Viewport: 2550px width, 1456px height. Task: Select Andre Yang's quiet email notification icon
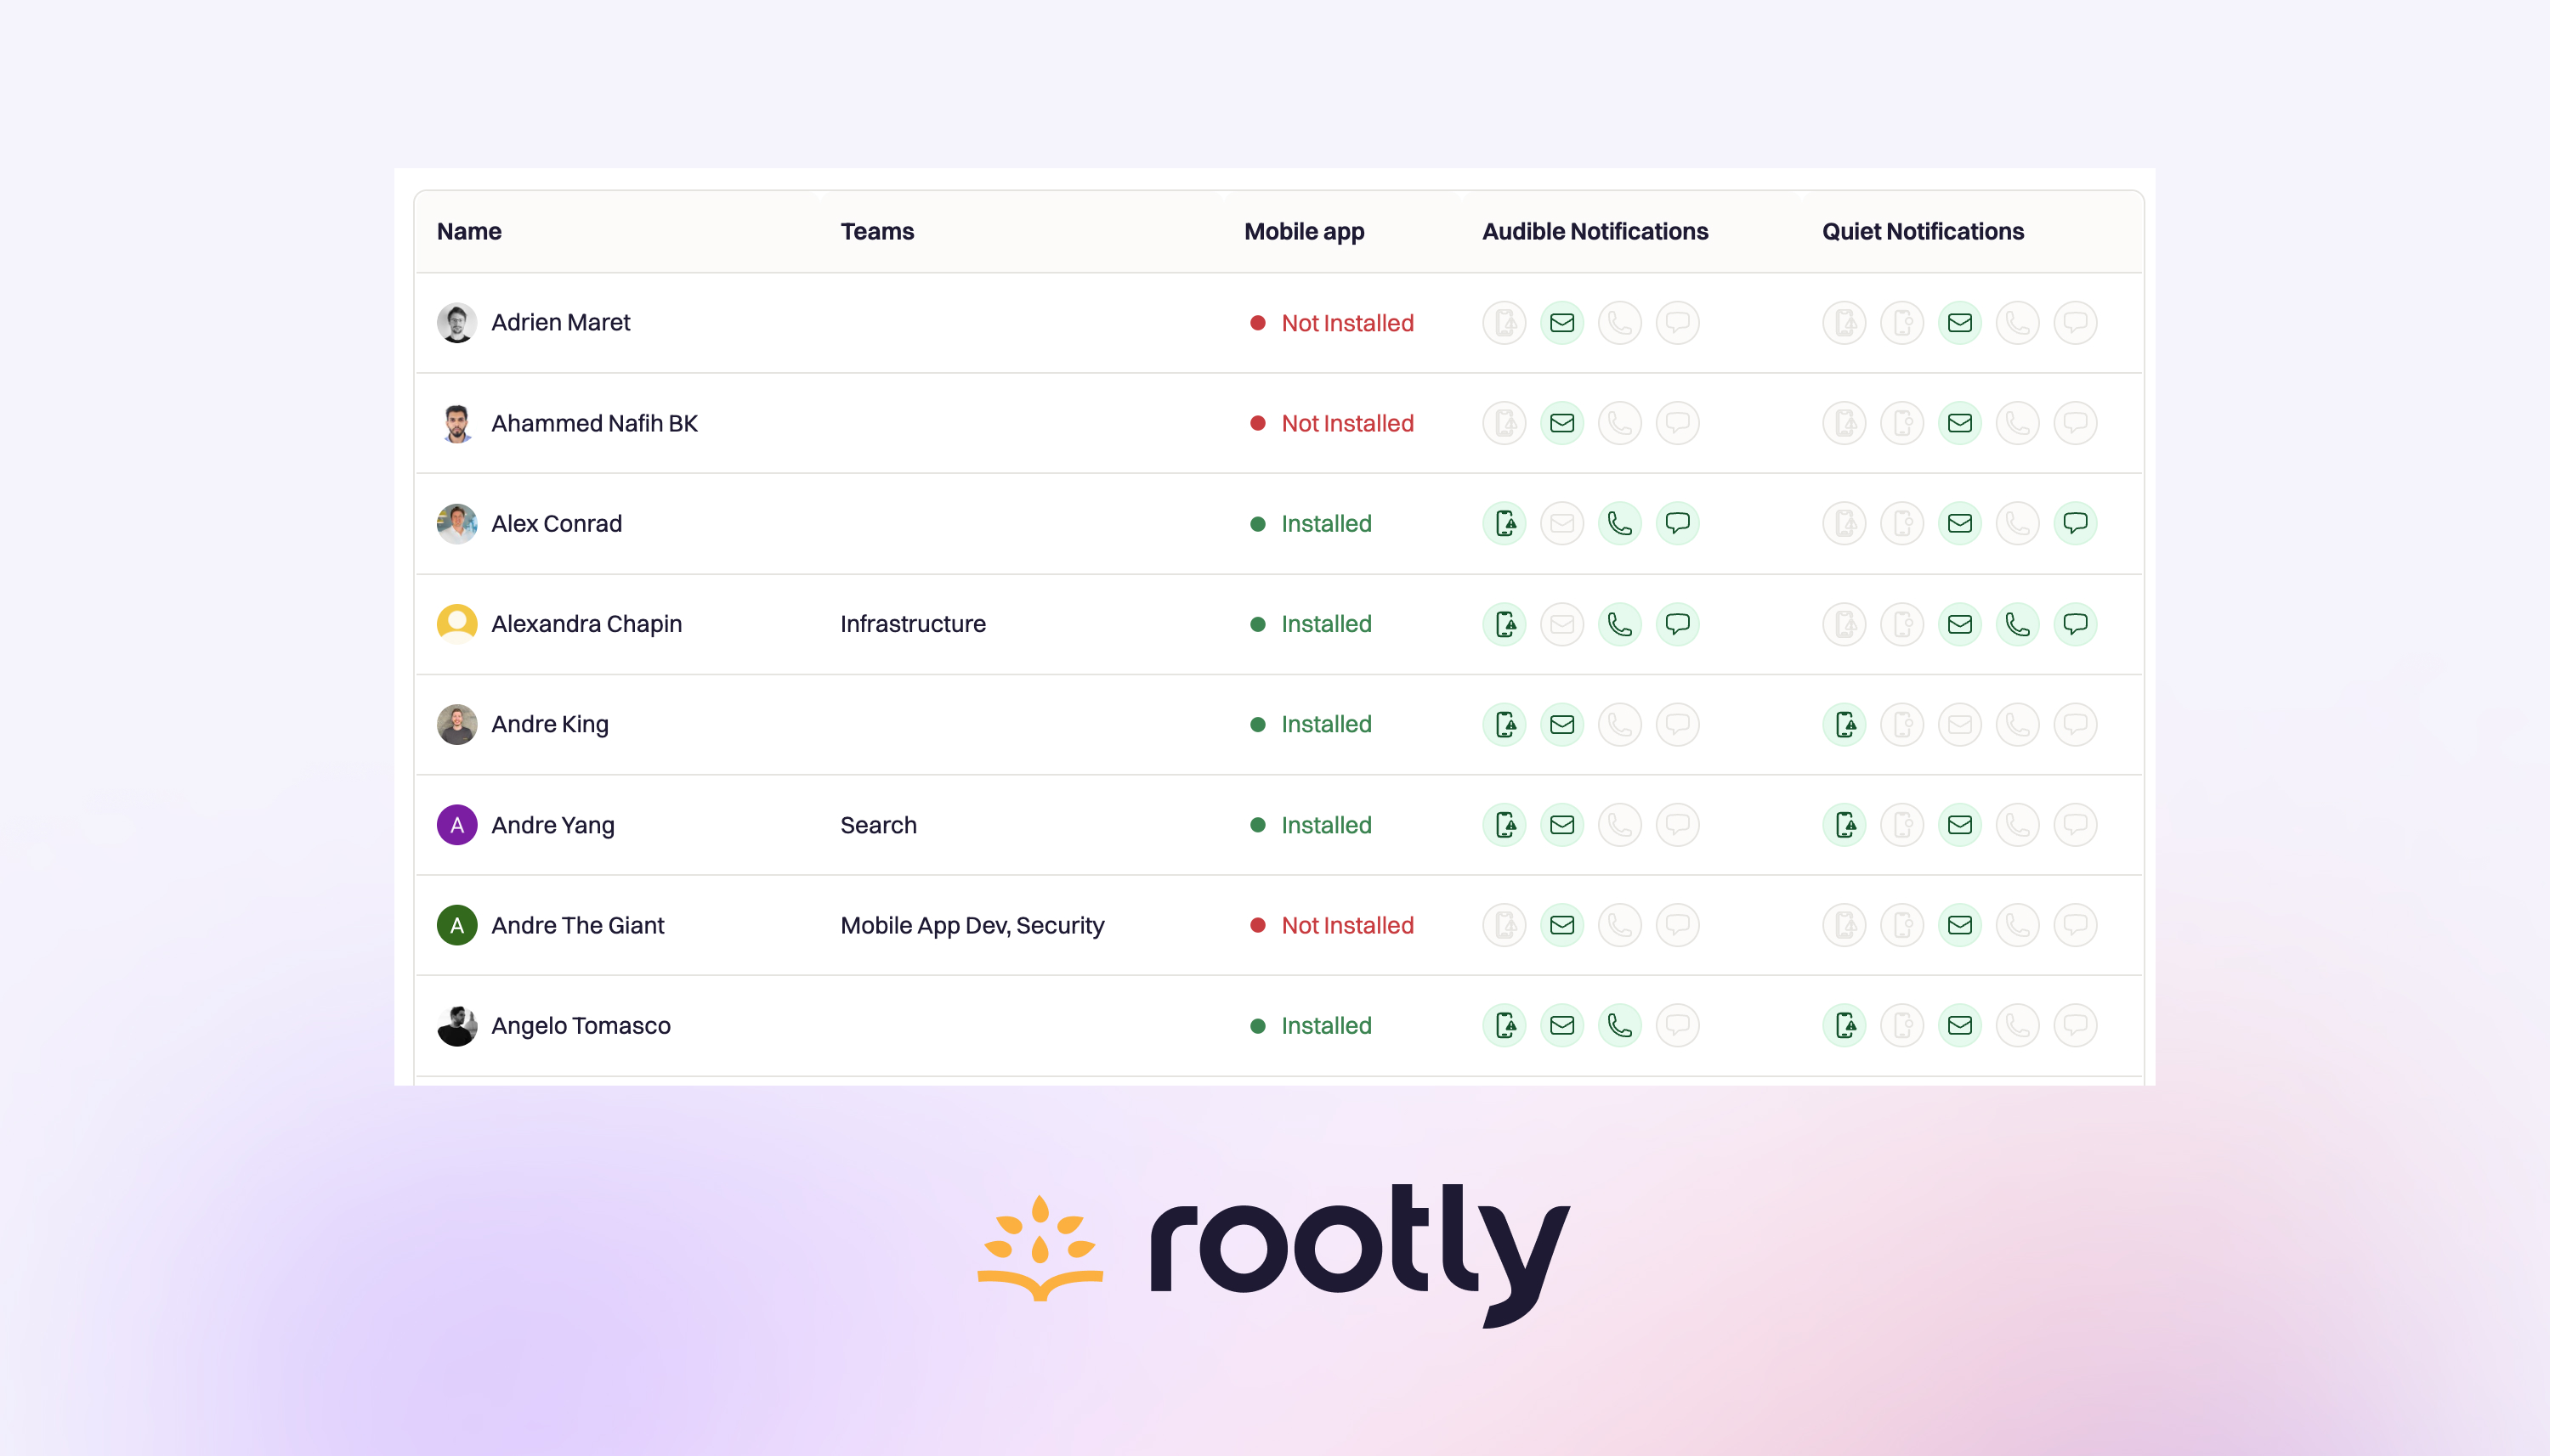click(x=1960, y=825)
